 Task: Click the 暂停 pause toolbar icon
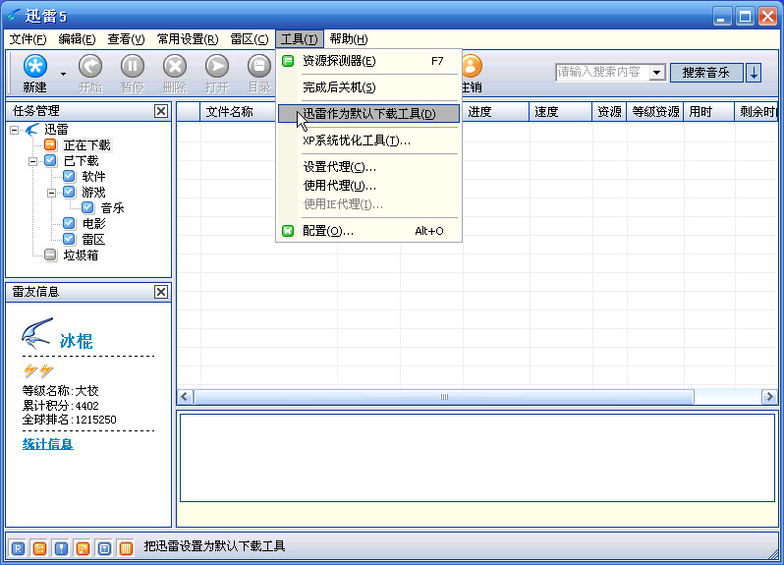(x=133, y=66)
